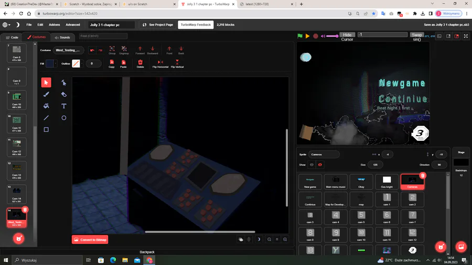Click Save as Jolly 3 1 chapter pc.sb3
The height and width of the screenshot is (265, 472).
point(446,25)
